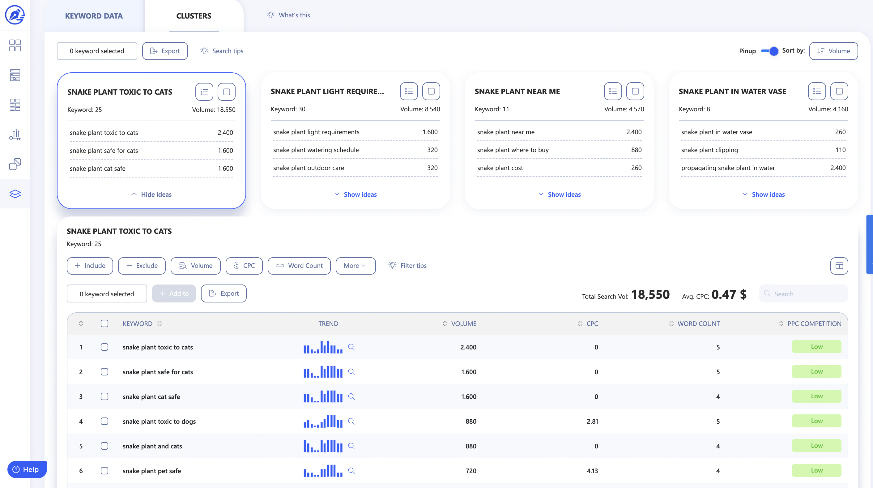Switch to the Keyword Data tab
This screenshot has width=873, height=488.
[x=94, y=16]
